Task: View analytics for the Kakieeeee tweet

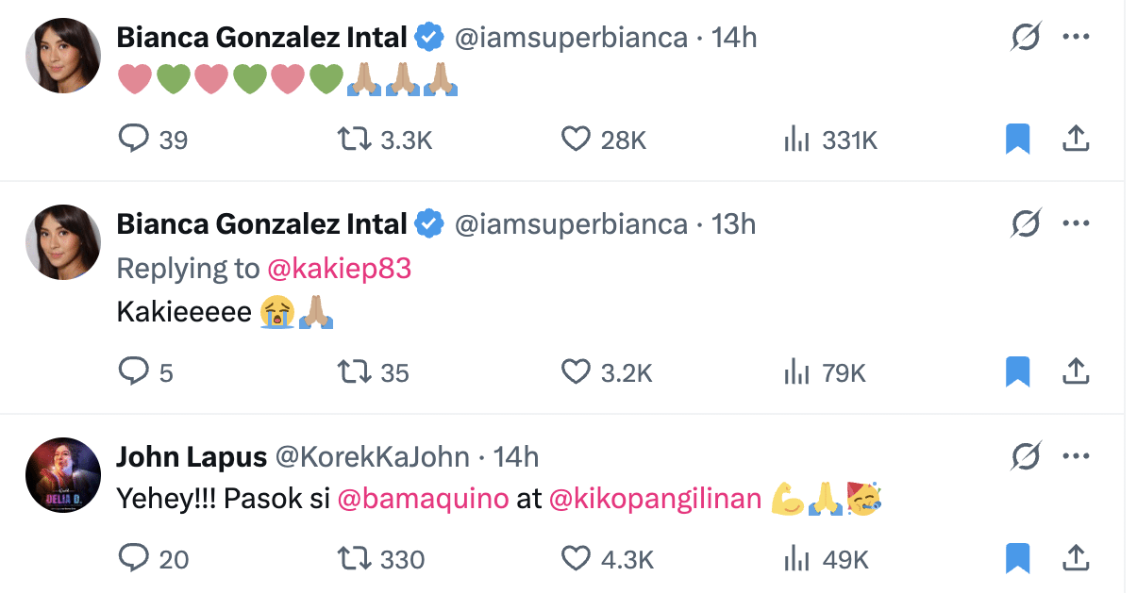Action: pos(797,371)
